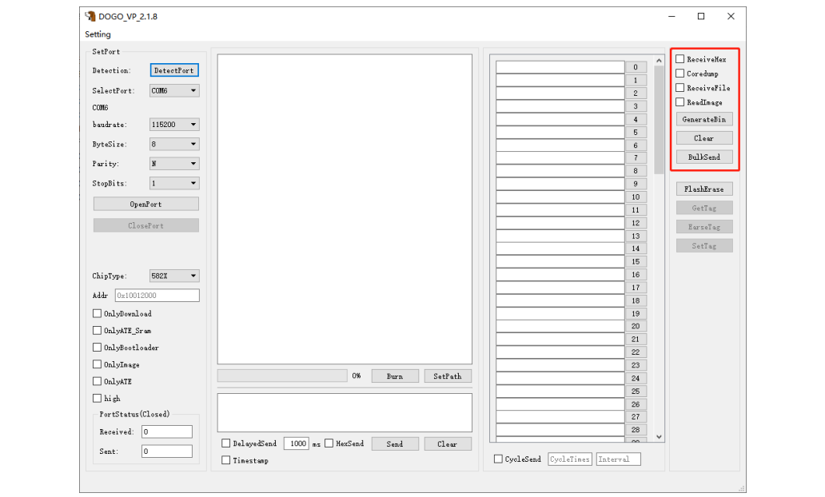This screenshot has height=497, width=825.
Task: Tick the ReceiveHex checkbox
Action: (x=680, y=59)
